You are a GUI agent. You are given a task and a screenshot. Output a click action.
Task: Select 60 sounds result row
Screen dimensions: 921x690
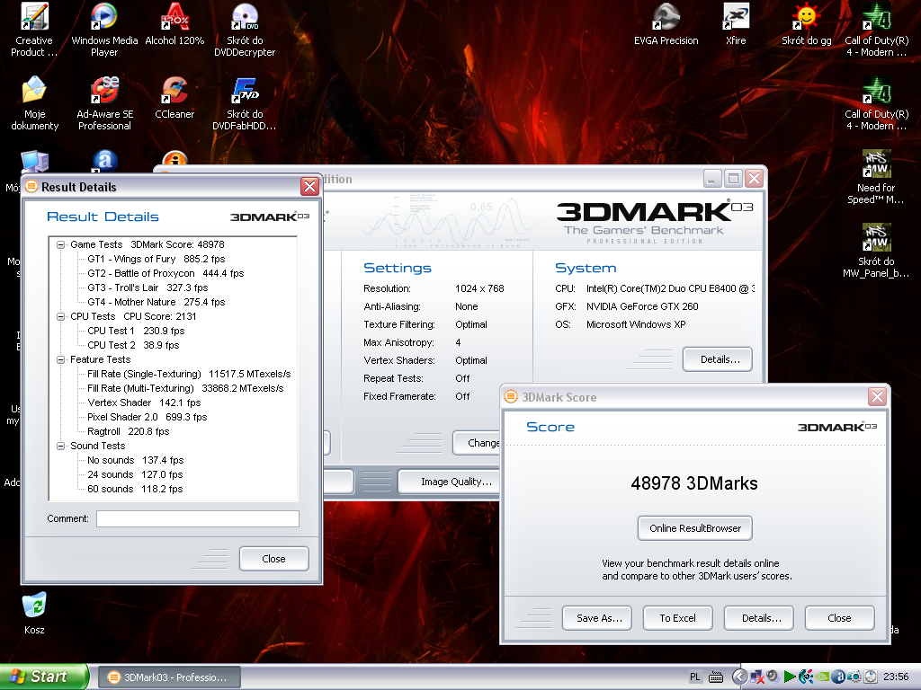pos(135,489)
